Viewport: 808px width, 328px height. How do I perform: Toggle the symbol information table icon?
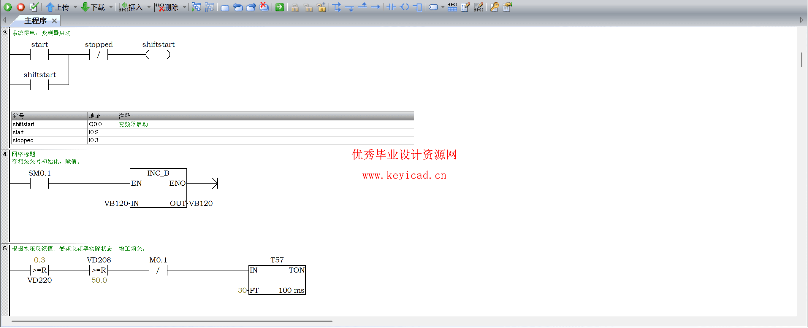click(x=452, y=7)
